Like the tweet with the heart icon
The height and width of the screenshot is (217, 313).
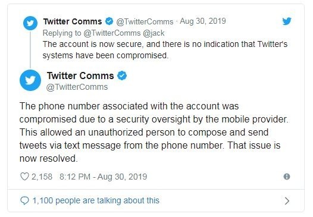click(x=24, y=177)
